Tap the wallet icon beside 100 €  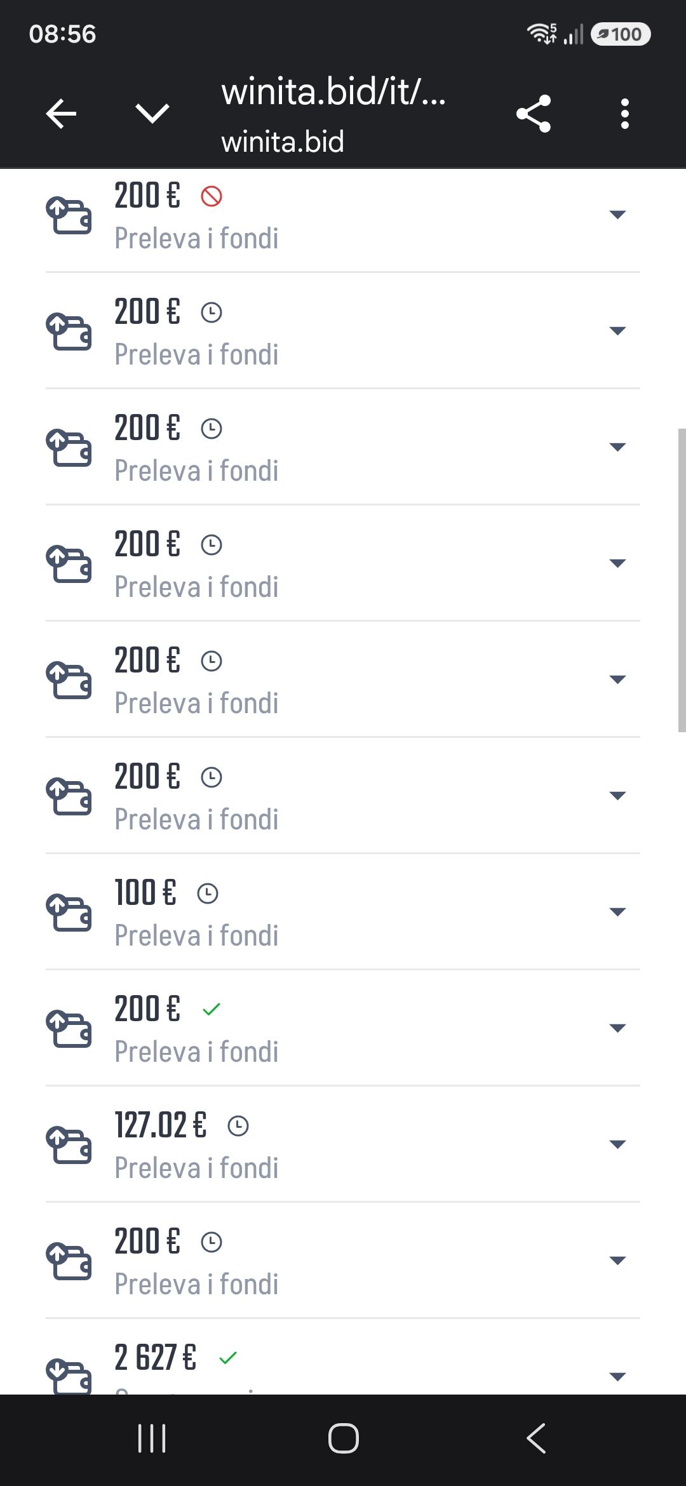tap(69, 912)
